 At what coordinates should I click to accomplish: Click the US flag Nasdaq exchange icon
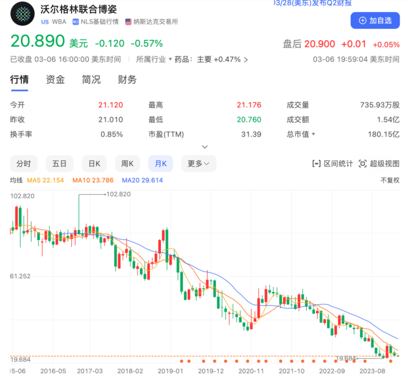pyautogui.click(x=128, y=22)
